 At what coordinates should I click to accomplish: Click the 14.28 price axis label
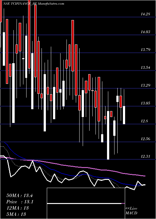tap(146, 14)
